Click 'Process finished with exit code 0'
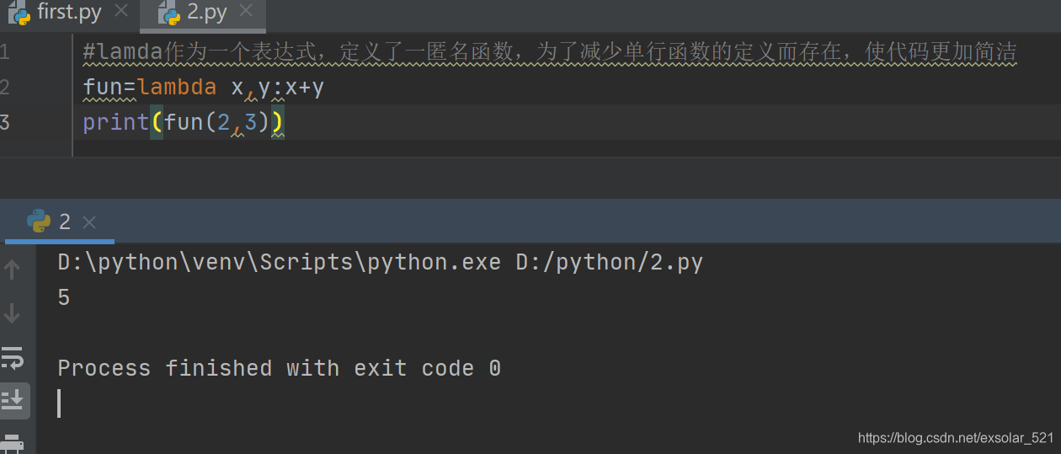Screen dimensions: 1061x454 [279, 368]
